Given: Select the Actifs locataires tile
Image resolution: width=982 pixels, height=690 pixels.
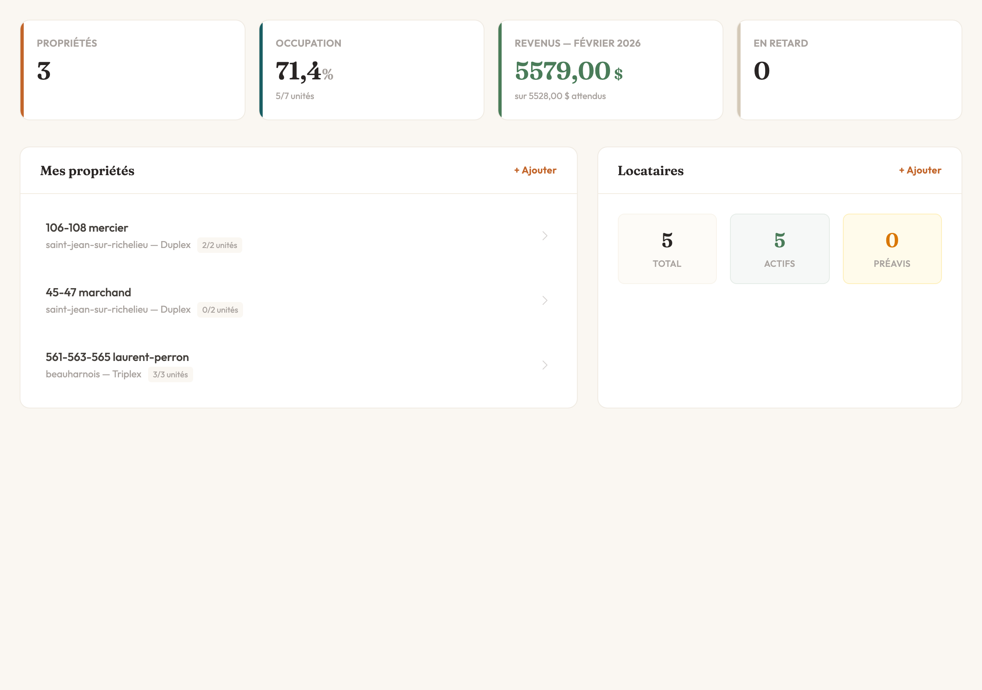Looking at the screenshot, I should click(x=780, y=248).
